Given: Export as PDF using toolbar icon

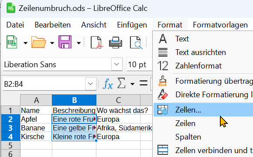Looking at the screenshot, I should 96,43.
